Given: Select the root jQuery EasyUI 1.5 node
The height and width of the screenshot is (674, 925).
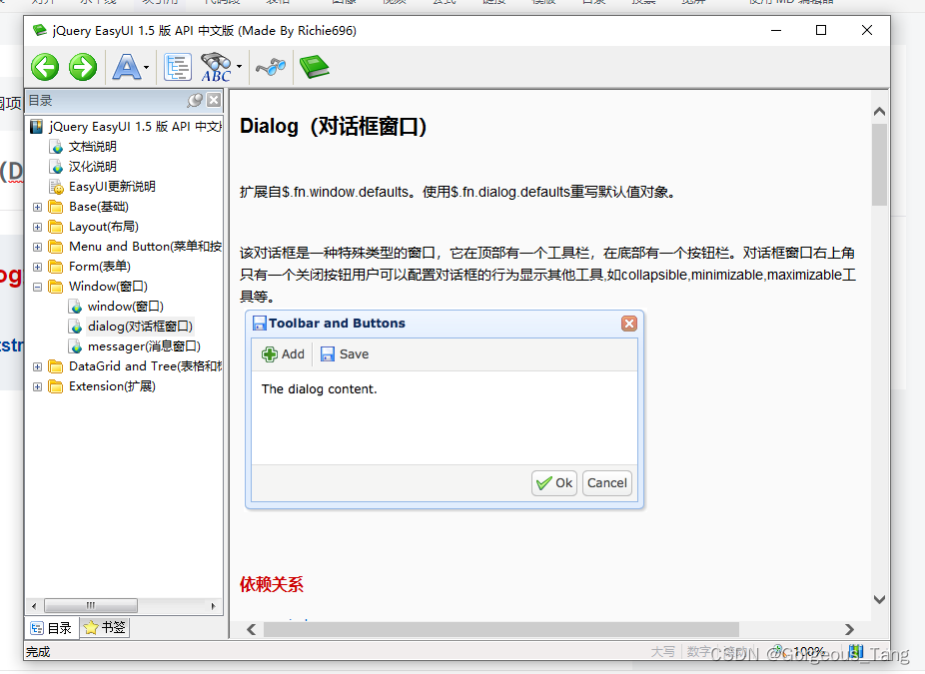Looking at the screenshot, I should click(x=135, y=126).
